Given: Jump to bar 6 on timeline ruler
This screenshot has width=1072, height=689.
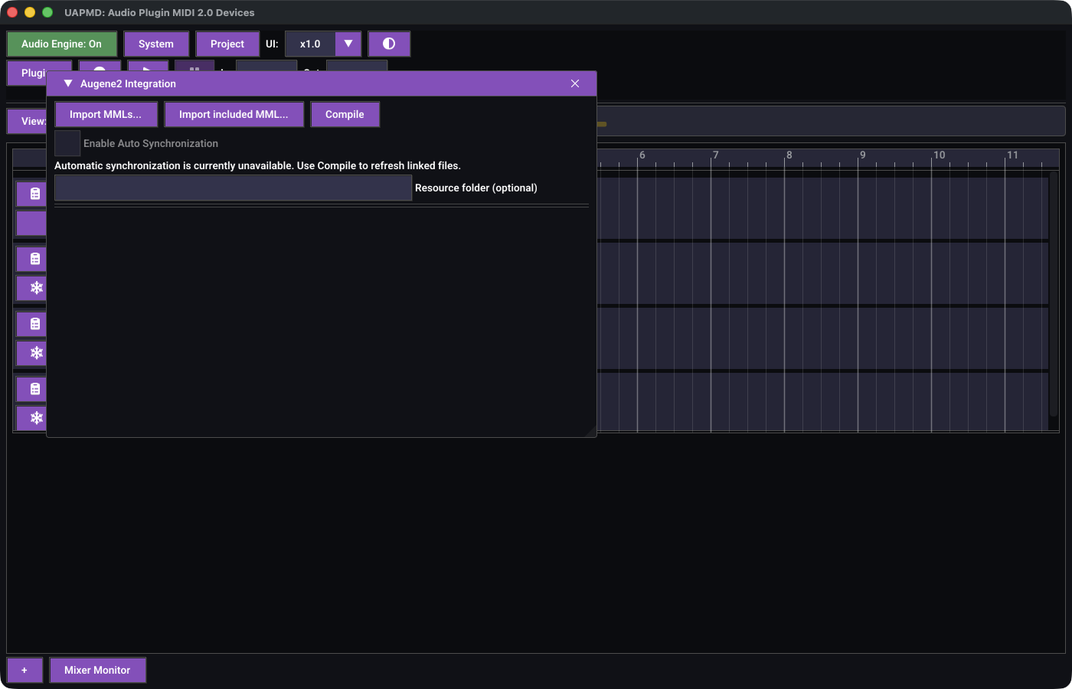Looking at the screenshot, I should (x=642, y=155).
